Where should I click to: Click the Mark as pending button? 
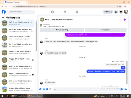click(x=62, y=30)
